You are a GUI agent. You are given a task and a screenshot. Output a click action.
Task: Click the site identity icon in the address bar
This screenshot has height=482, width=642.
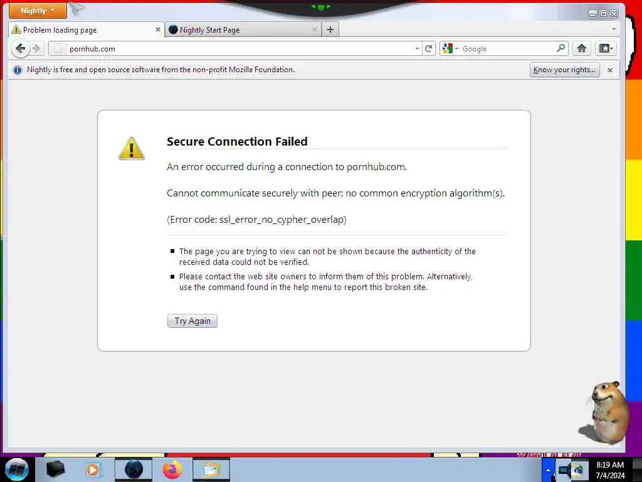tap(58, 49)
